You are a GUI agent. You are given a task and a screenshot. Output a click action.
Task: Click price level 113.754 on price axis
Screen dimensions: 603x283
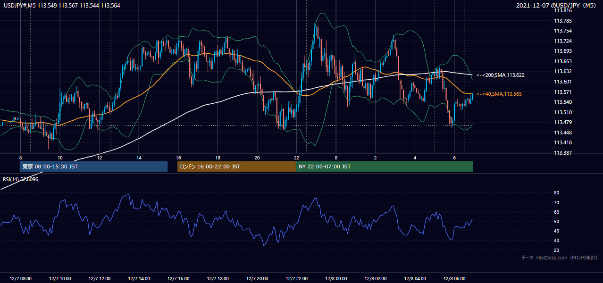point(563,31)
